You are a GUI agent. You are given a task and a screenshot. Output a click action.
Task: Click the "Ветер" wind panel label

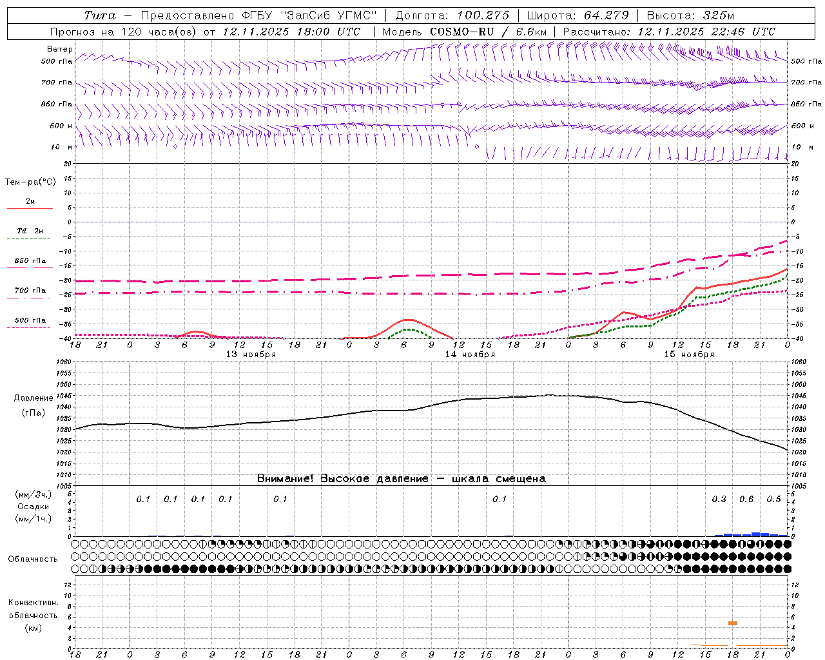[59, 49]
